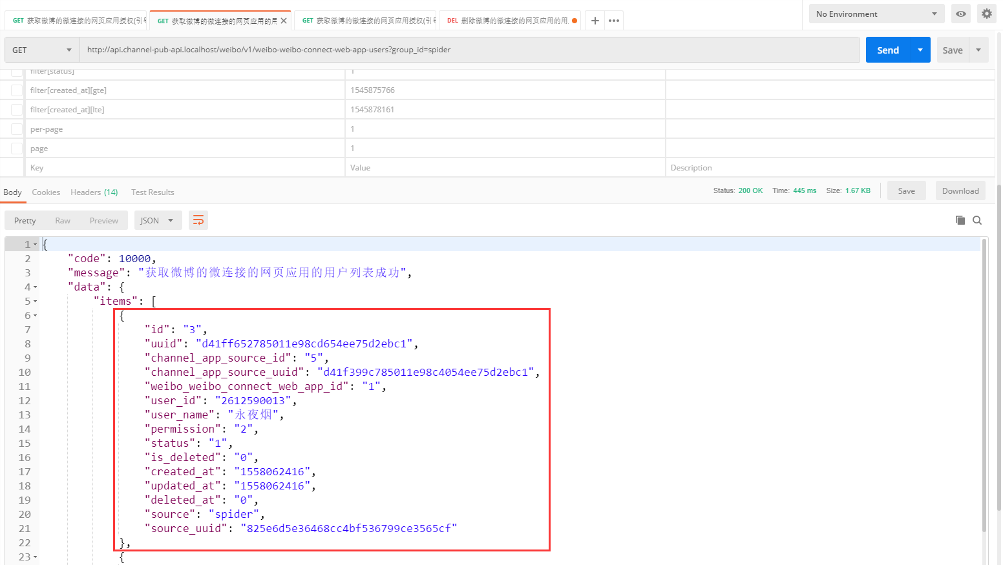This screenshot has width=1003, height=565.
Task: Switch to the response Headers (14) tab
Action: point(94,192)
